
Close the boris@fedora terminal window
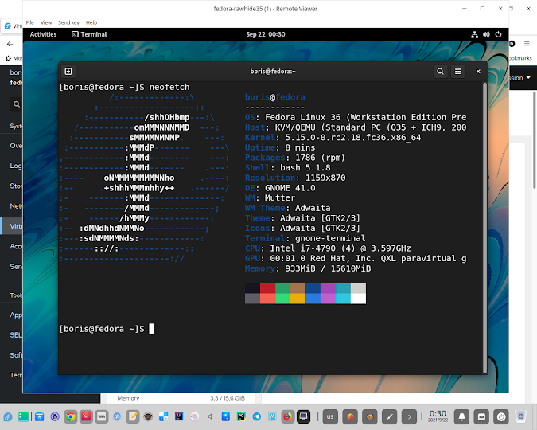478,72
